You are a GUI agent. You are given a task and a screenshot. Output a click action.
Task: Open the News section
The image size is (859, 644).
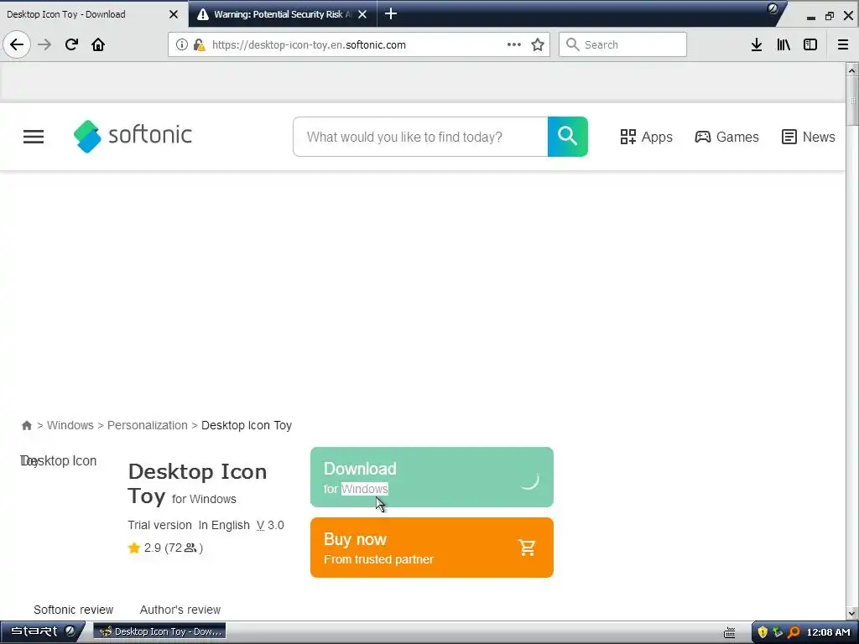click(808, 137)
